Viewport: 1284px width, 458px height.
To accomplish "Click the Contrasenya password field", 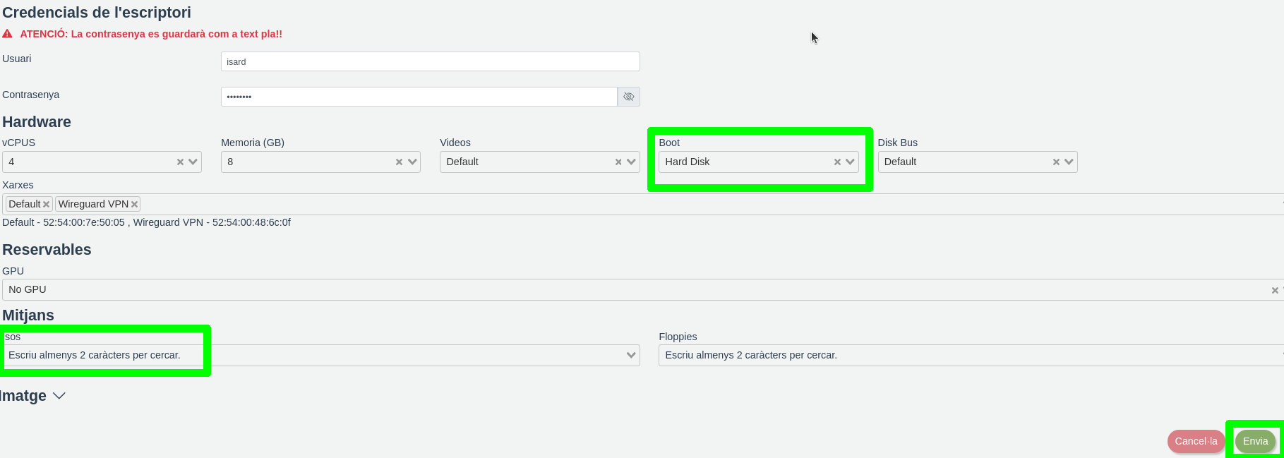I will (x=419, y=97).
